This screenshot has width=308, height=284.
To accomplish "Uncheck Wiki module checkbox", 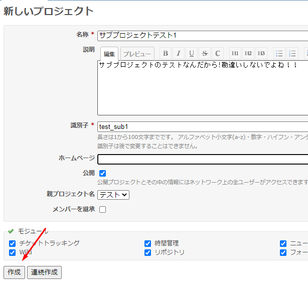I will (12, 252).
